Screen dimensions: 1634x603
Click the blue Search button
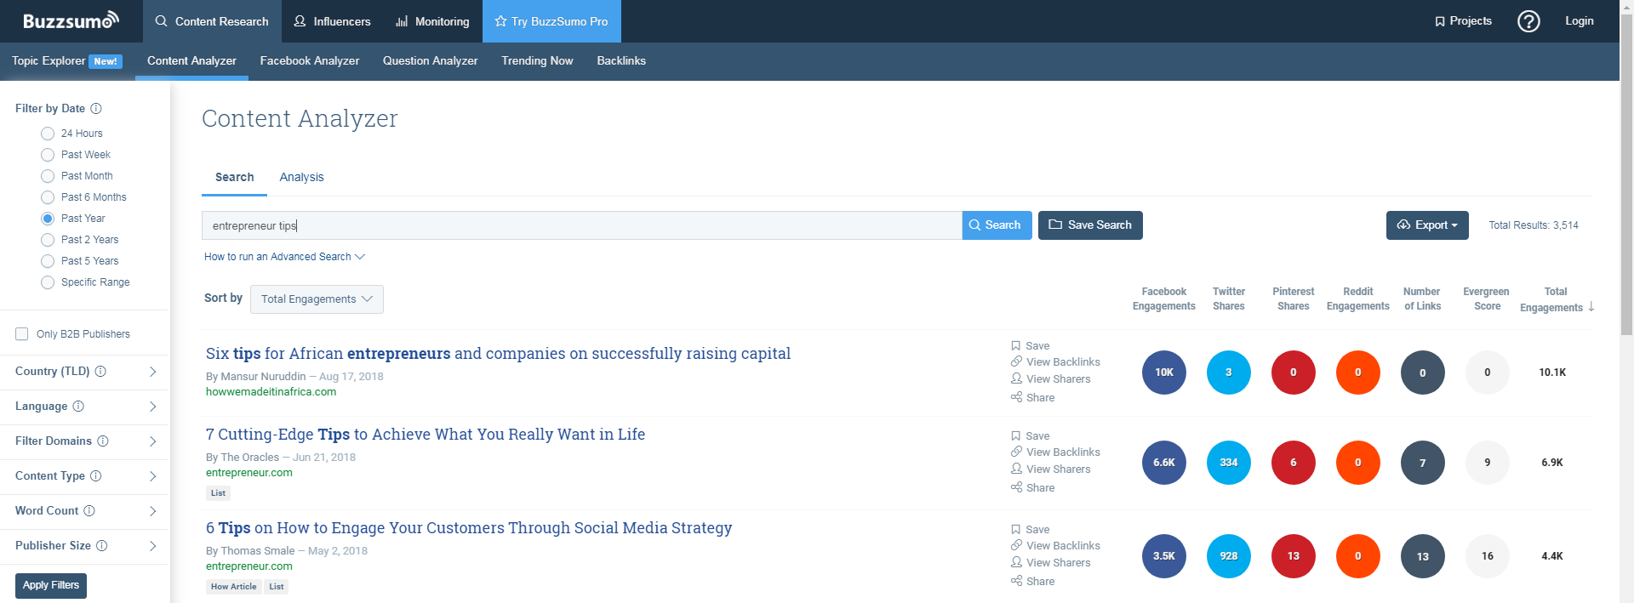pyautogui.click(x=997, y=225)
